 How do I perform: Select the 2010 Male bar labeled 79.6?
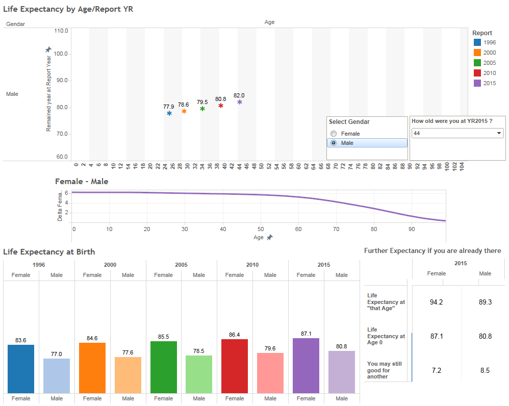point(270,373)
